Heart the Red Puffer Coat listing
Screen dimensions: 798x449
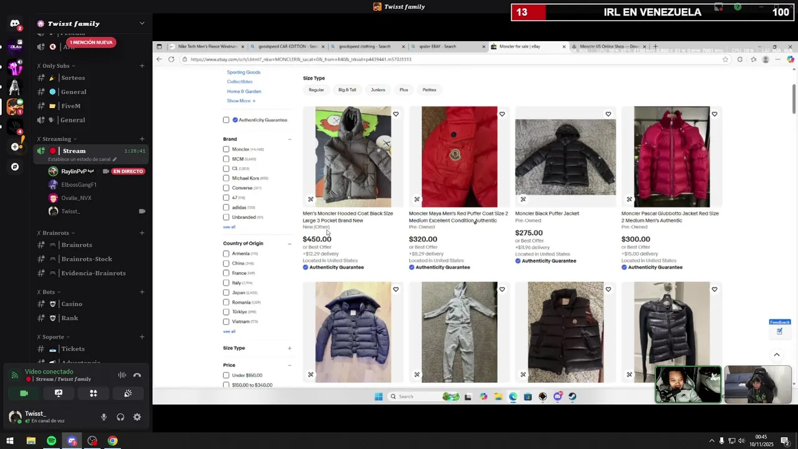502,114
